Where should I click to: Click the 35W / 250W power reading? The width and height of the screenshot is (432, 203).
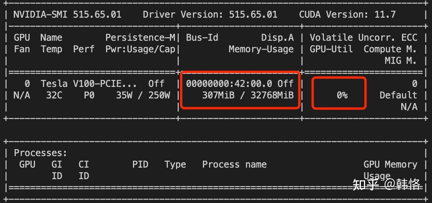(143, 95)
